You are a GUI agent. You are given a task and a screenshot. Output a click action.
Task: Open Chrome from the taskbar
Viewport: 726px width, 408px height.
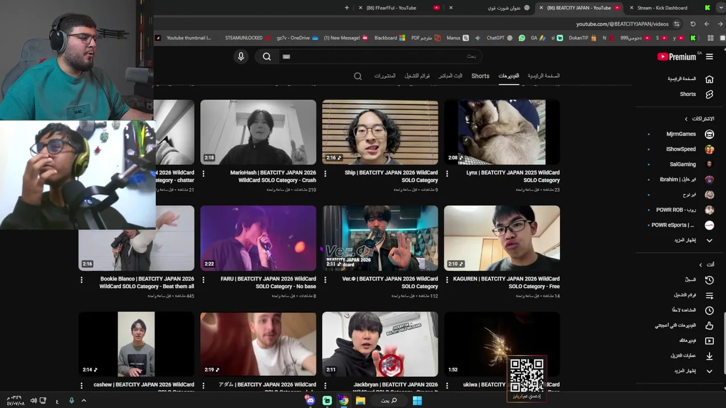344,401
